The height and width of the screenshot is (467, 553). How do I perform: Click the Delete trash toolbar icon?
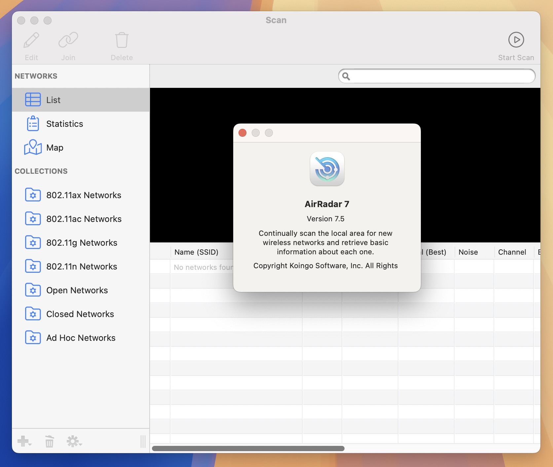point(122,40)
